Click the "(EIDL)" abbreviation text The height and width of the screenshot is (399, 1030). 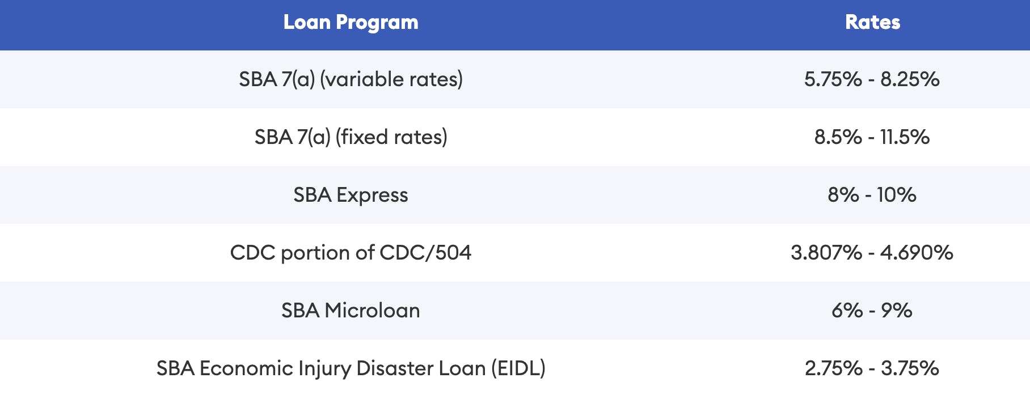[518, 368]
